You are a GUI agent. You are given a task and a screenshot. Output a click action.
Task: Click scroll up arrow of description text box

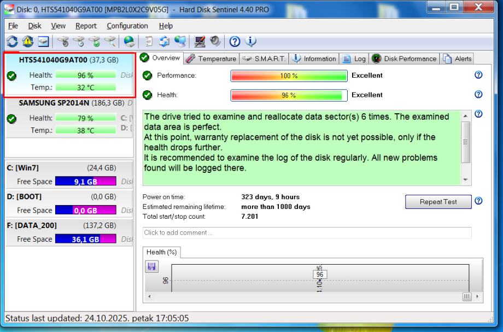(x=465, y=116)
